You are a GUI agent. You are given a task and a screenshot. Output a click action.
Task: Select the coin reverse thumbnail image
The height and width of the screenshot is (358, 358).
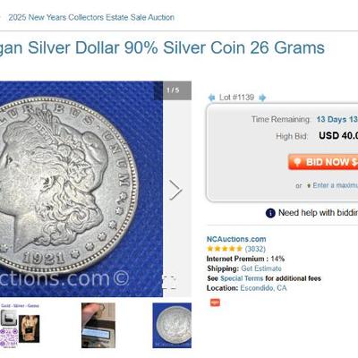172,325
